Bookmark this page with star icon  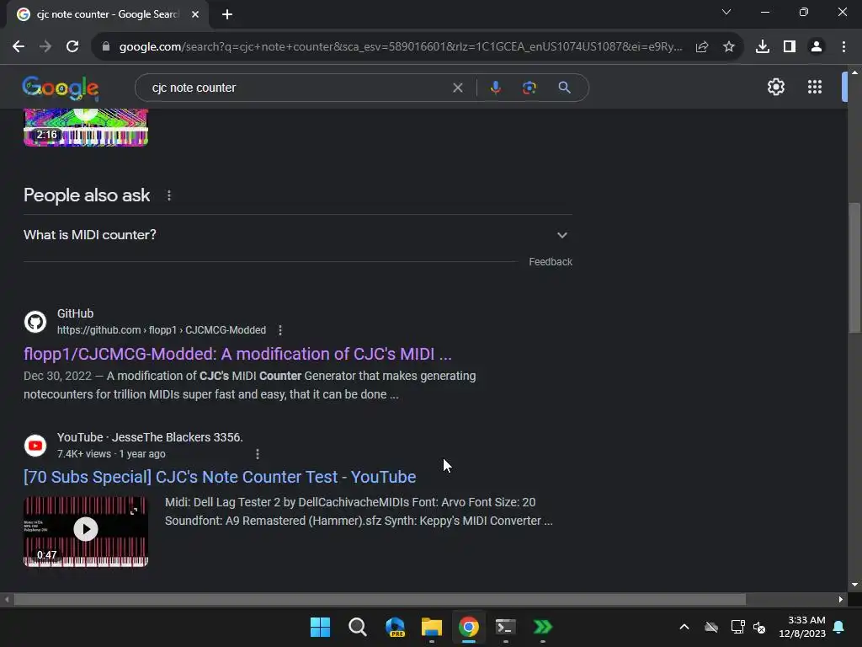pyautogui.click(x=729, y=47)
